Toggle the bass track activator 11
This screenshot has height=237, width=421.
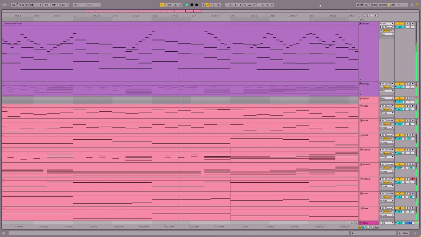400,208
